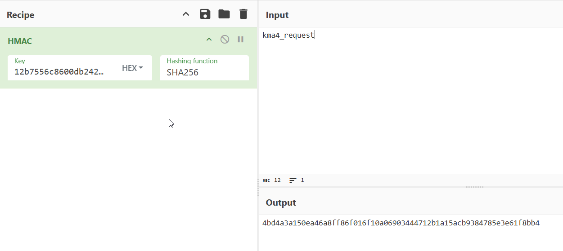Open the HEX key format dropdown
This screenshot has height=251, width=563.
132,68
